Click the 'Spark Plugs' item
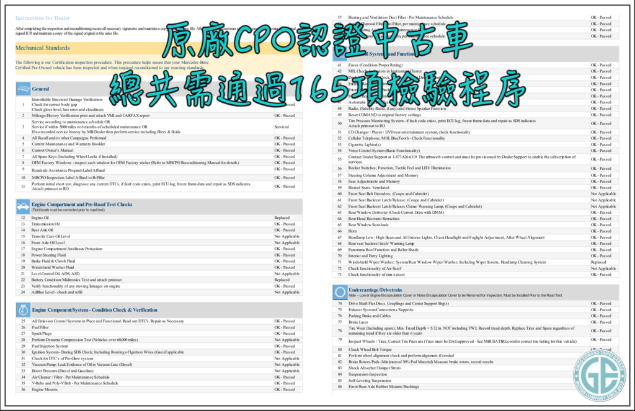The width and height of the screenshot is (635, 411). (x=42, y=334)
